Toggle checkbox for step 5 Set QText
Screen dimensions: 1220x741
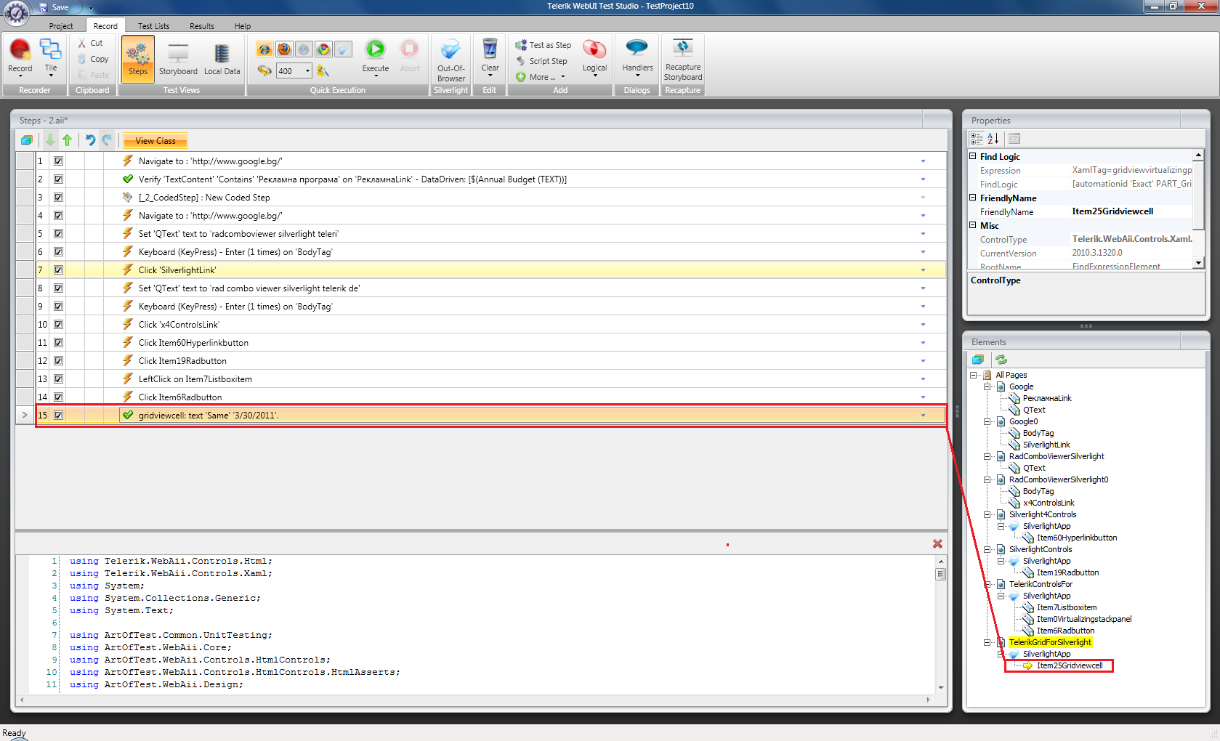58,234
